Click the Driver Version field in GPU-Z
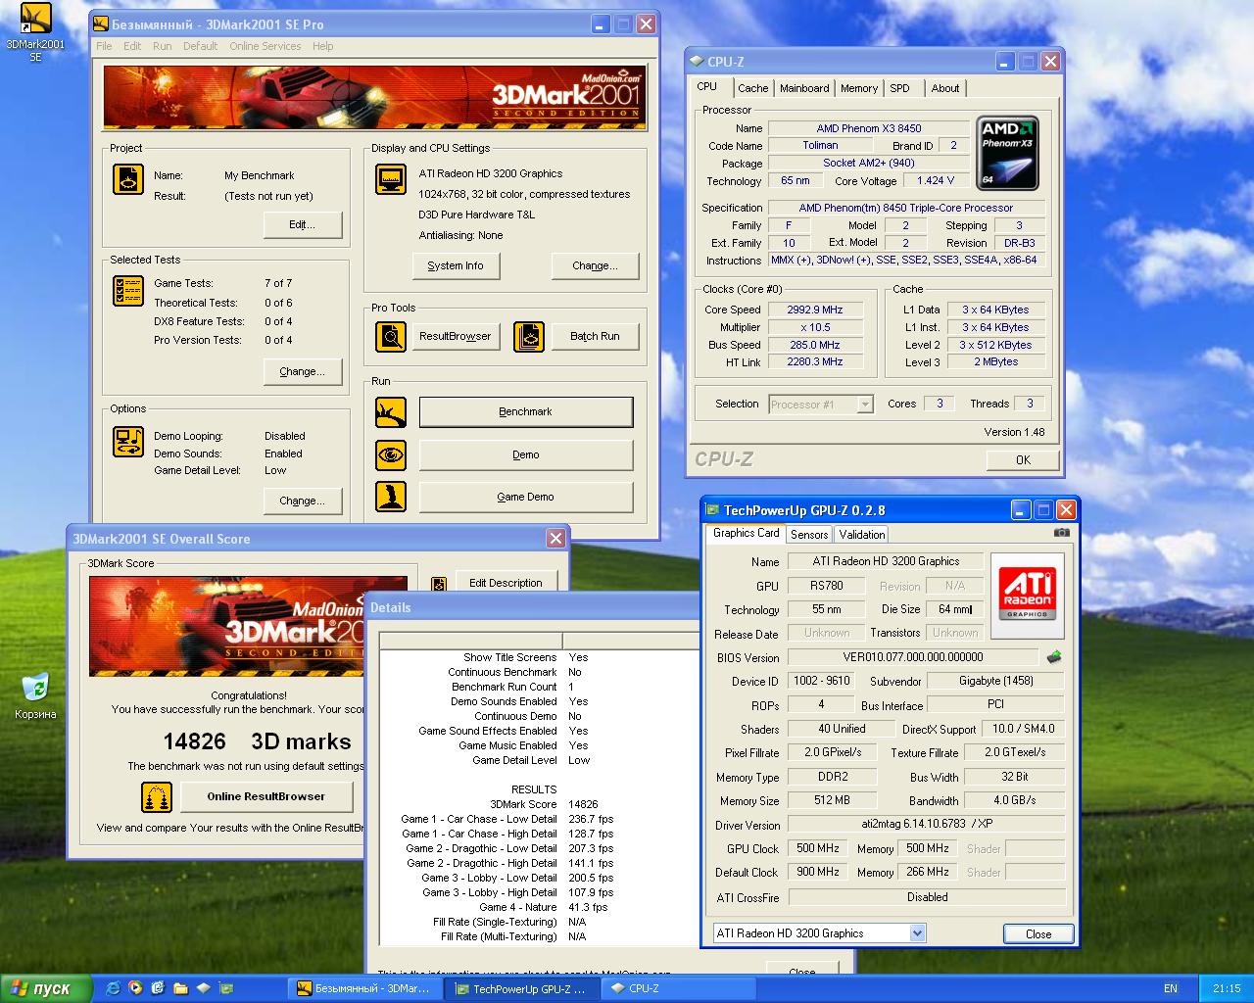The height and width of the screenshot is (1003, 1254). pos(927,825)
